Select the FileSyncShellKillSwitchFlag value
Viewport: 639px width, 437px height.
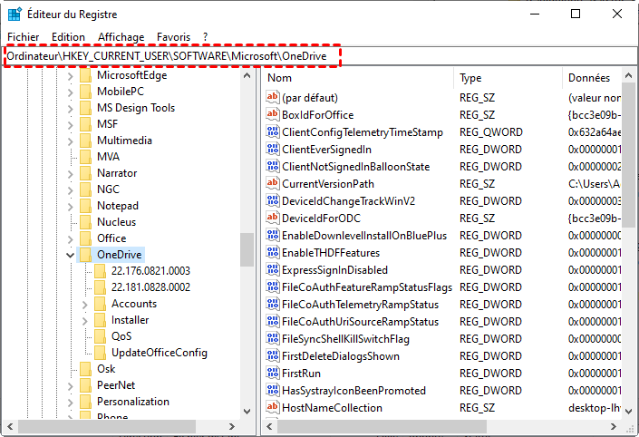(x=345, y=339)
